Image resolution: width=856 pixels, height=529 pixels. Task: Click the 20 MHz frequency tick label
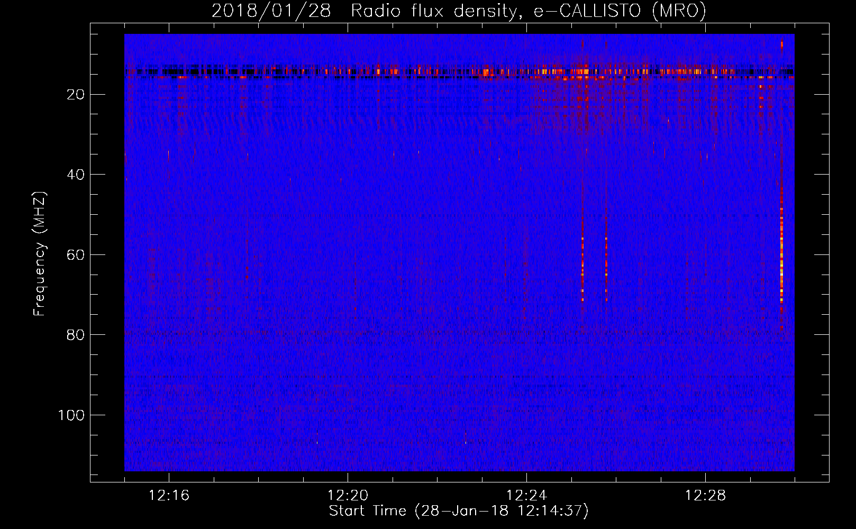click(x=76, y=95)
